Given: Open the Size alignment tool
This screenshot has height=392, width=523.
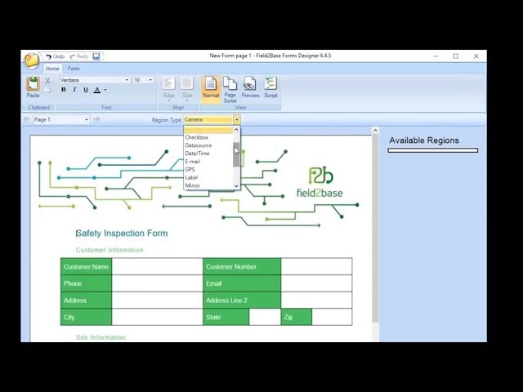Looking at the screenshot, I should [x=187, y=89].
